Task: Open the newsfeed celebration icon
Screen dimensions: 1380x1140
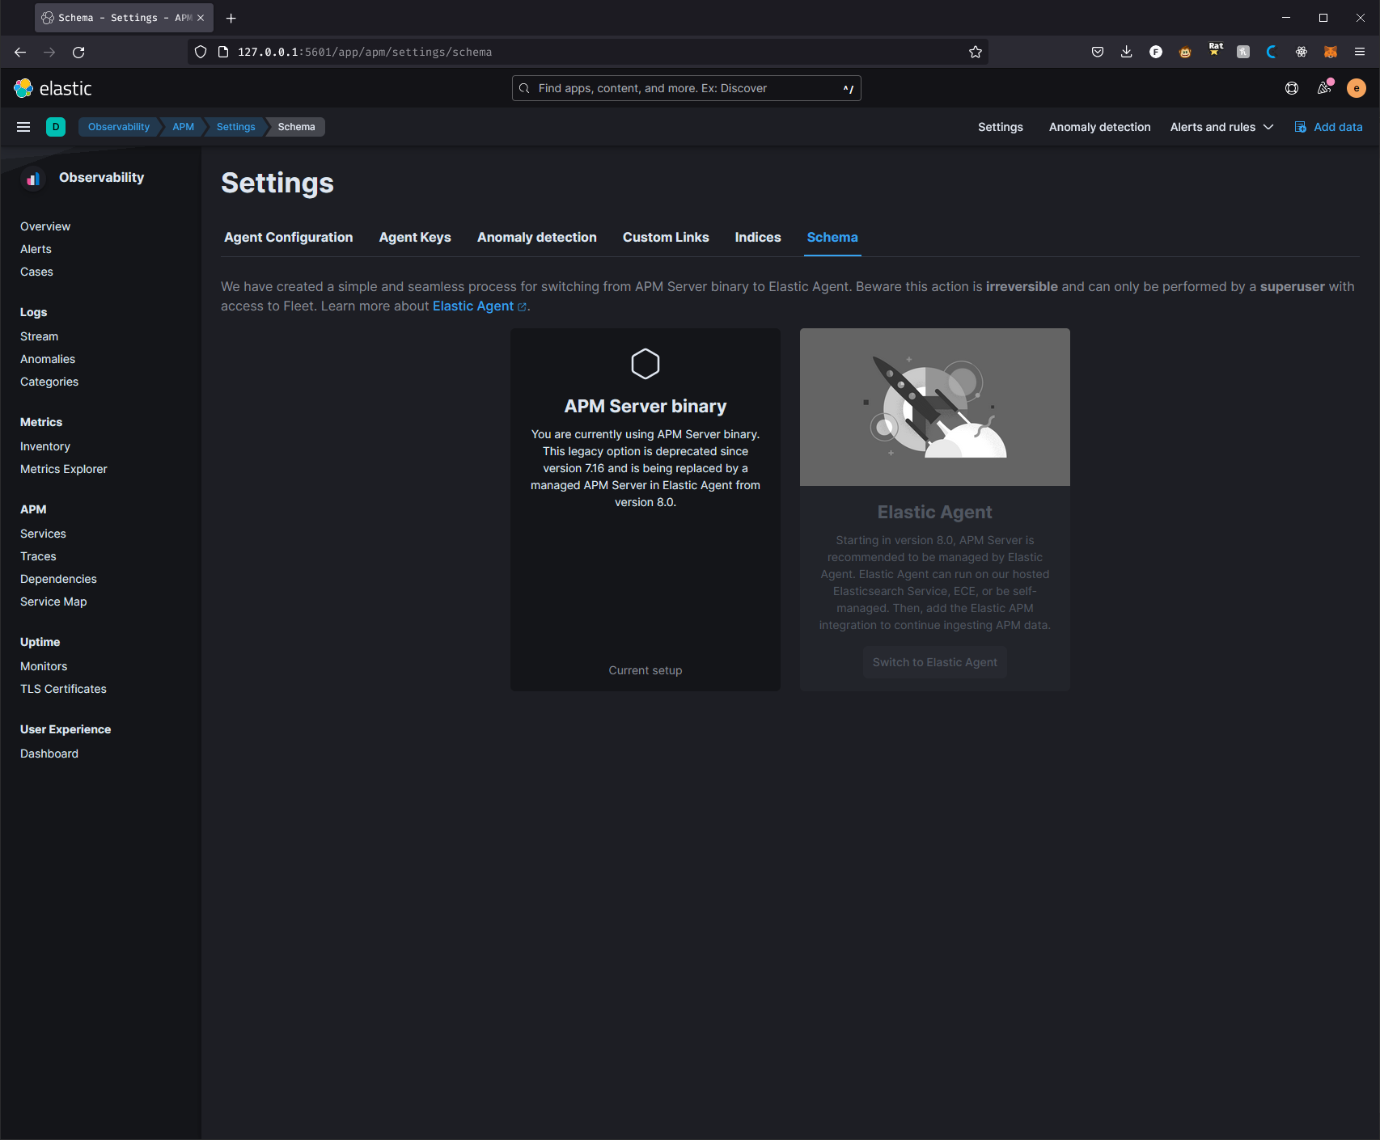Action: pos(1324,88)
